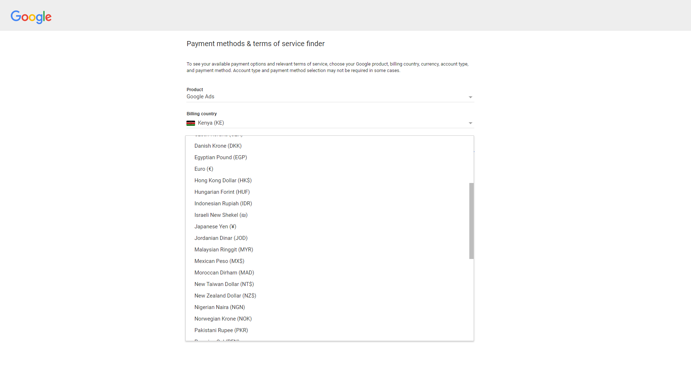Select Hungarian Forint (HUF)

click(222, 192)
